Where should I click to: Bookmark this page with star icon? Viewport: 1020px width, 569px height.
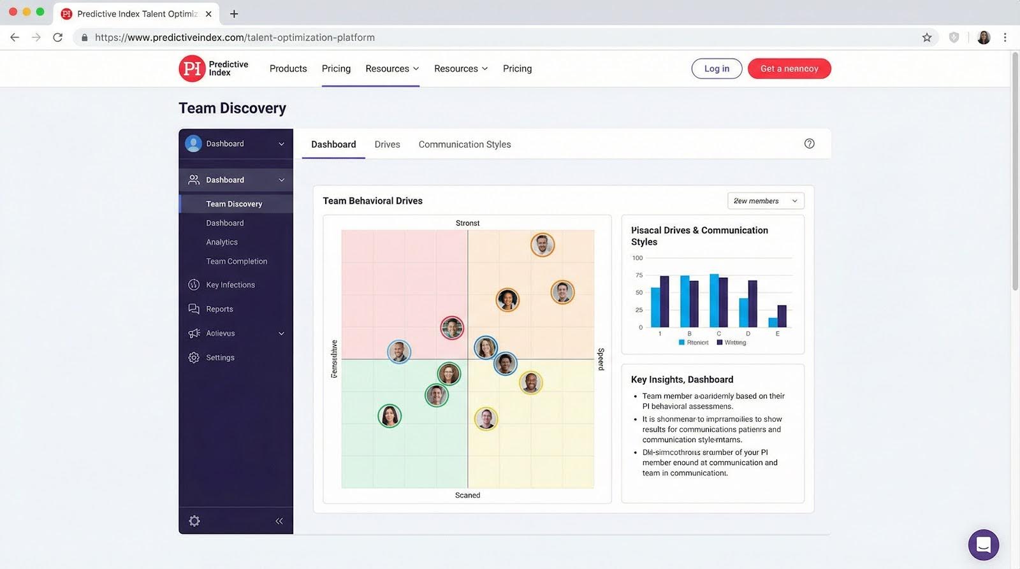click(x=926, y=38)
